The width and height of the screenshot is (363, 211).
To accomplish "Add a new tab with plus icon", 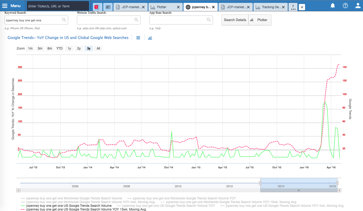I will [302, 7].
